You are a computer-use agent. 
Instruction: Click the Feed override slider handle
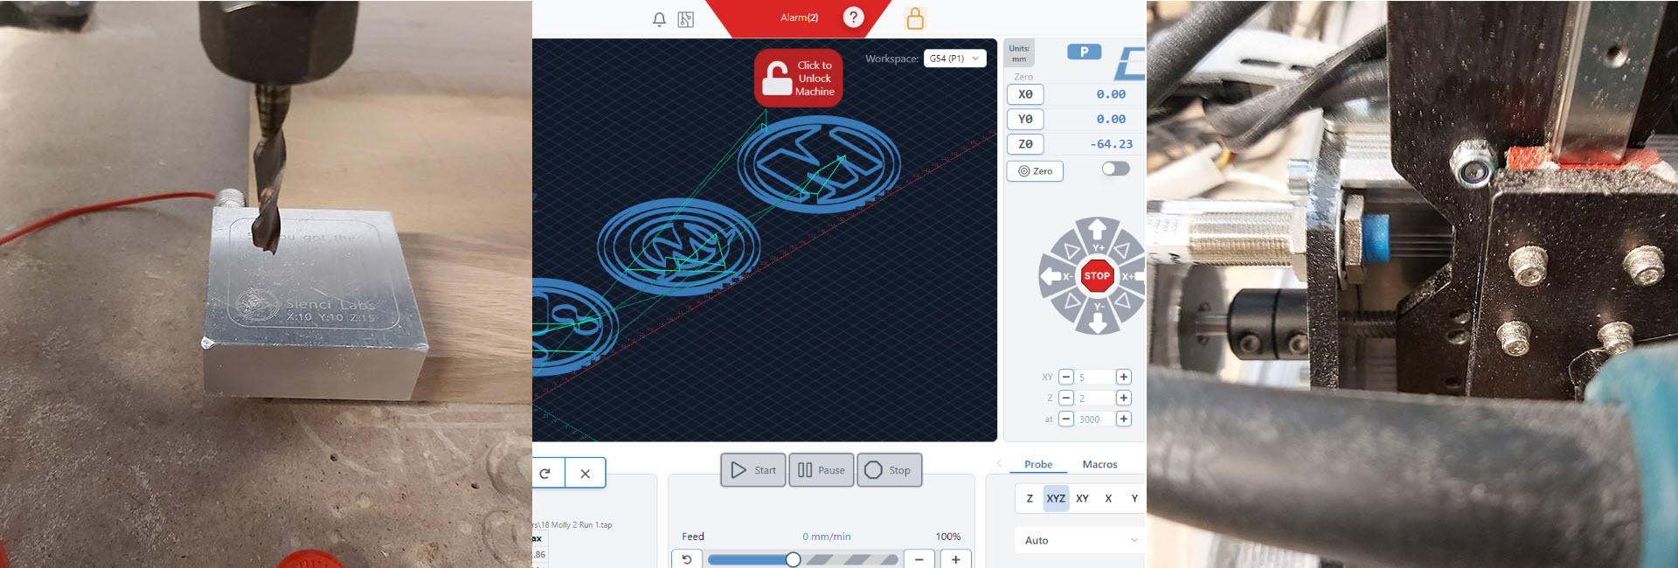[x=793, y=559]
